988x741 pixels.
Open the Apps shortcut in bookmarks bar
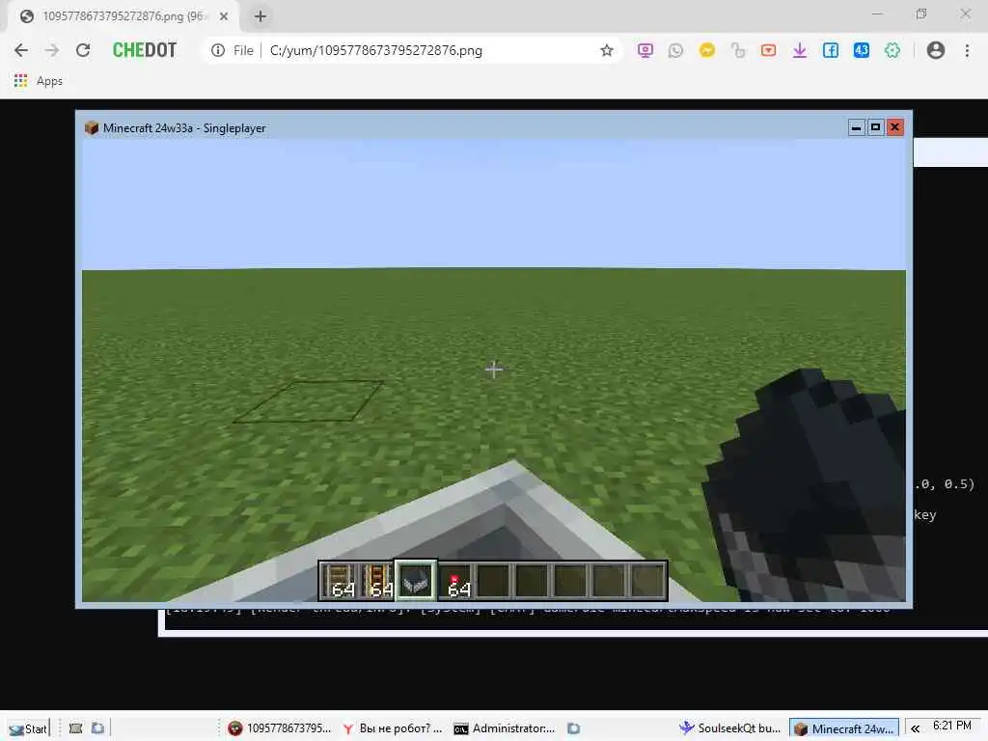pyautogui.click(x=39, y=81)
